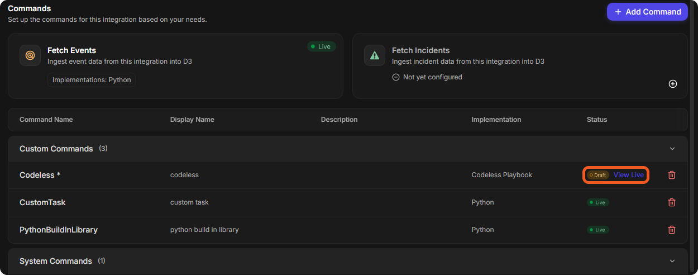Click the Draft status badge on Codeless
The width and height of the screenshot is (698, 275).
[597, 175]
